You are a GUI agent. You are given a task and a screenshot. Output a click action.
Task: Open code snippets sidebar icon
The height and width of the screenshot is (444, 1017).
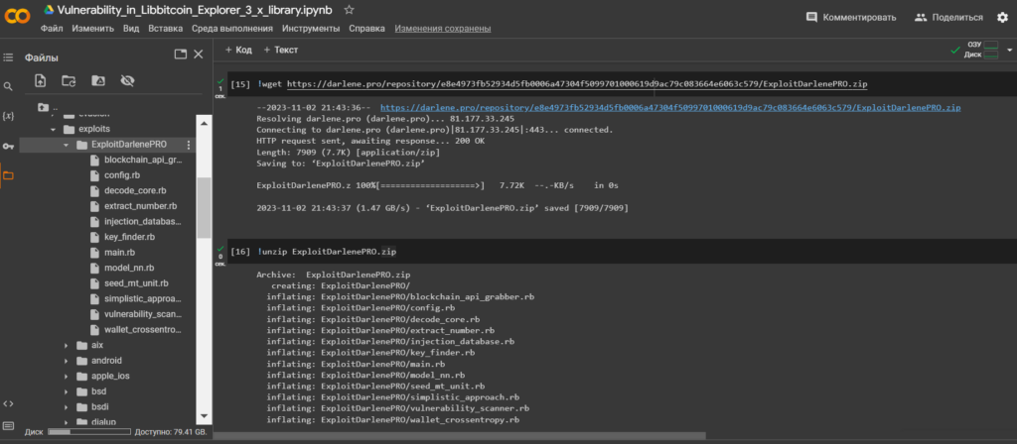click(x=8, y=403)
